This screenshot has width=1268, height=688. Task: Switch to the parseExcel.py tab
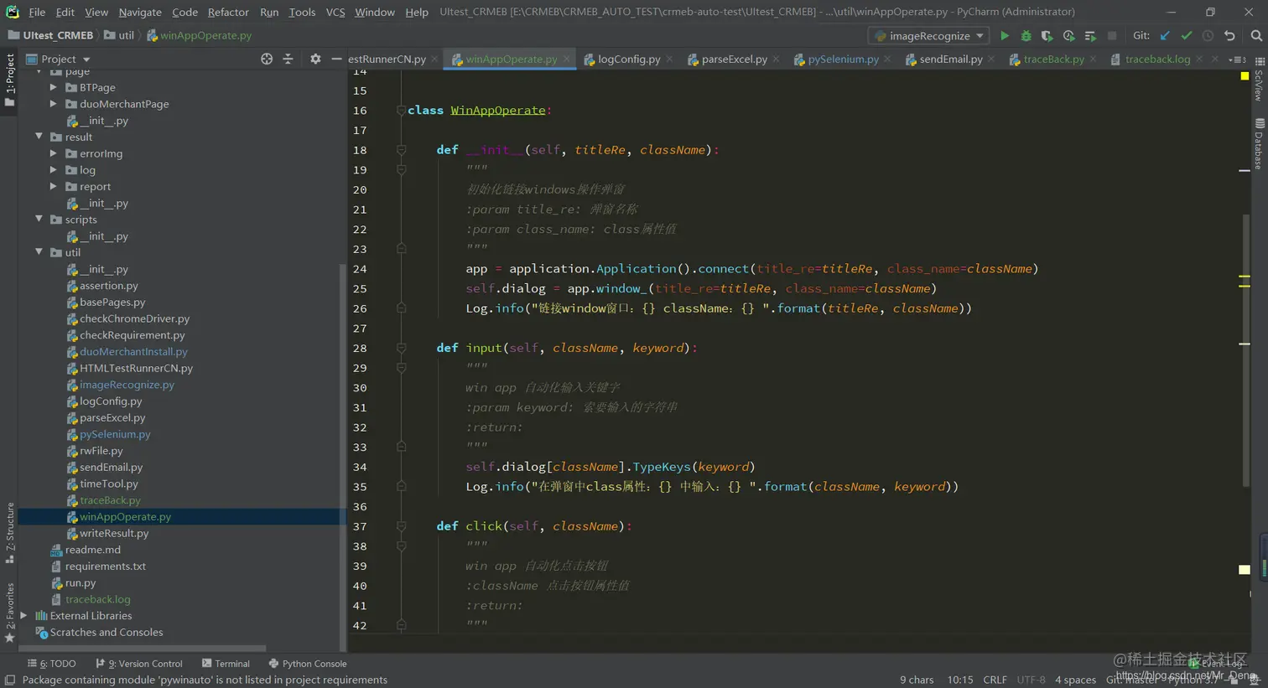coord(733,59)
